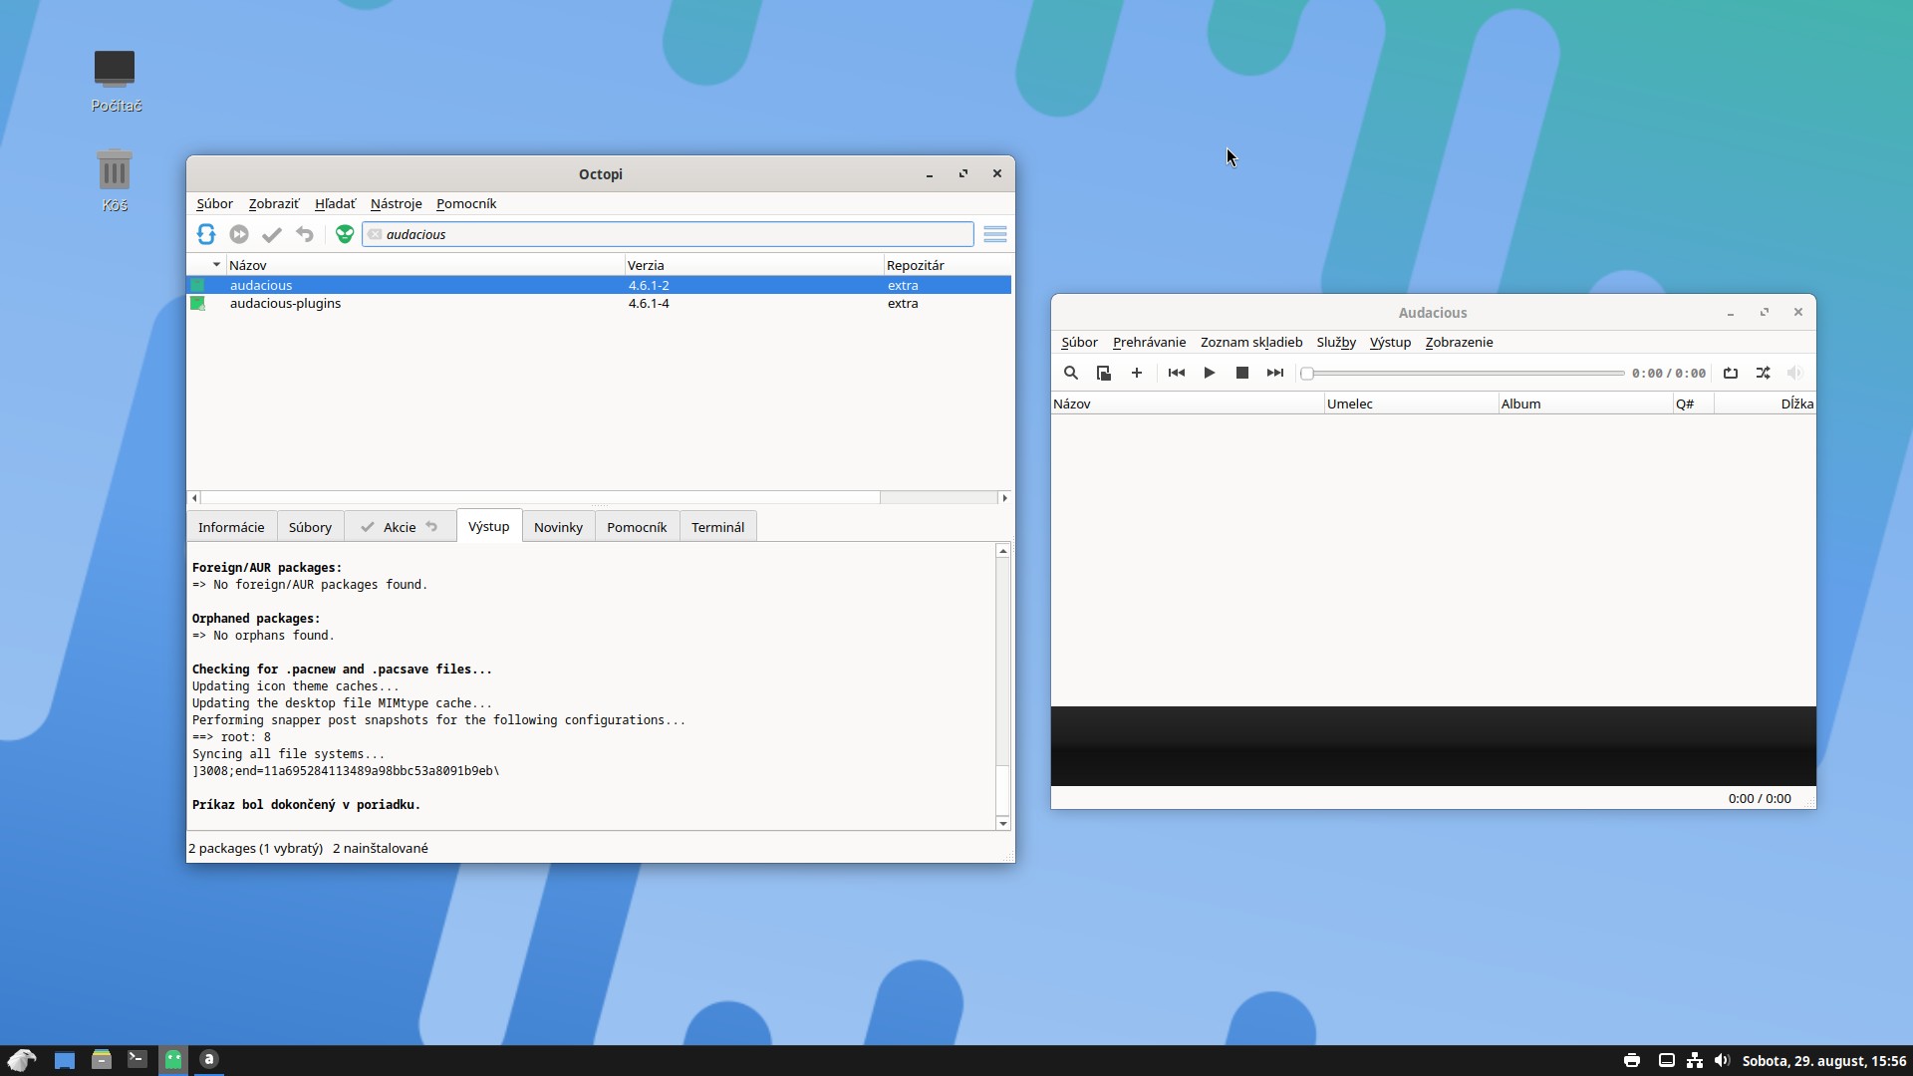Click the network tray icon

click(1694, 1061)
